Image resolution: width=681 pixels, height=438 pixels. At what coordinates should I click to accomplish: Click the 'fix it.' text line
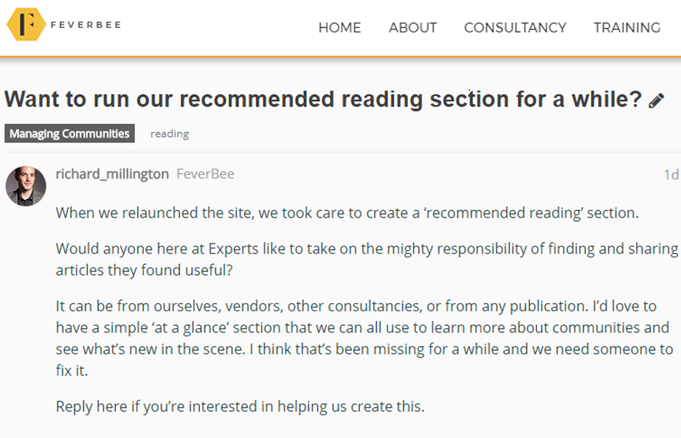tap(72, 371)
